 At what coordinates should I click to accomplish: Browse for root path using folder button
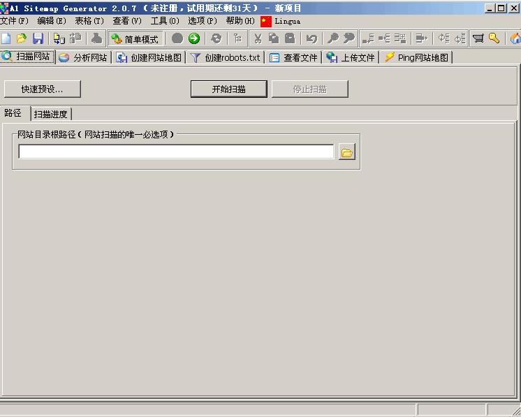347,152
